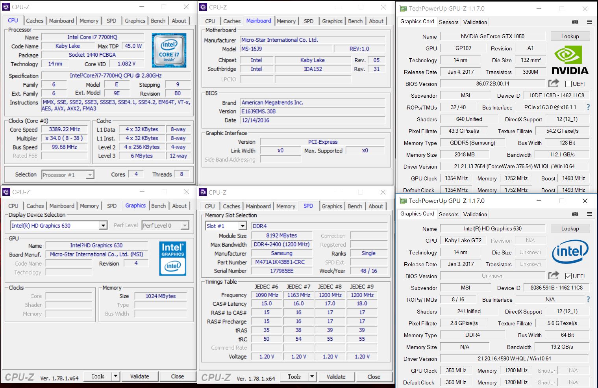
Task: Click driver version 21.20.16.4590 WHQL field
Action: (x=515, y=358)
